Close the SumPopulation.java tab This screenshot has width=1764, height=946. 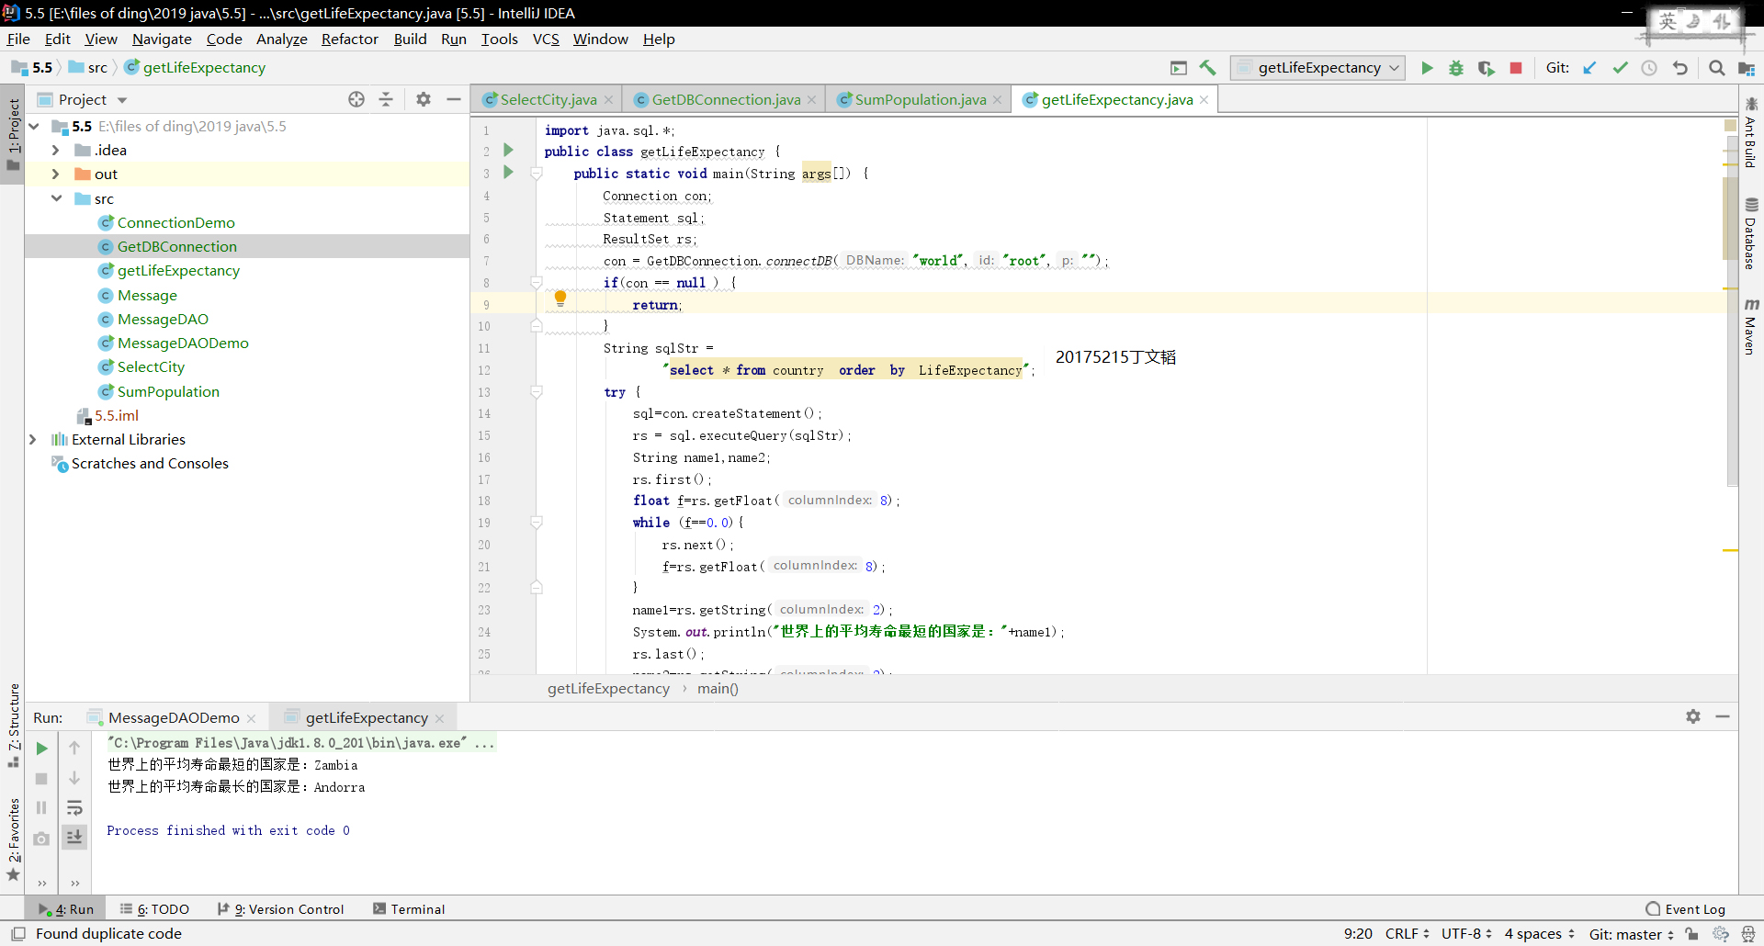[x=998, y=99]
